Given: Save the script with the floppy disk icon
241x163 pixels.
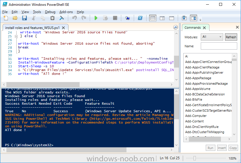Looking at the screenshot, I should [24, 18].
